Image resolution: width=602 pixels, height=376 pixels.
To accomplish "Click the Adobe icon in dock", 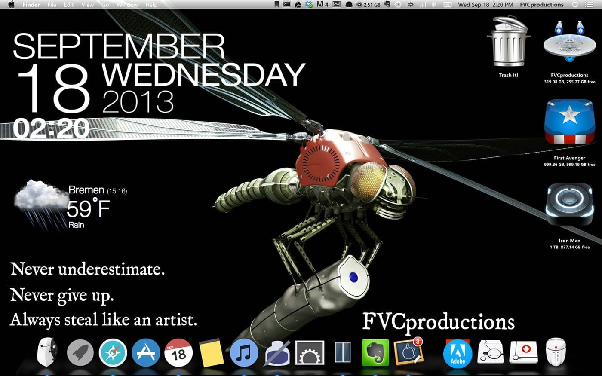I will coord(458,353).
